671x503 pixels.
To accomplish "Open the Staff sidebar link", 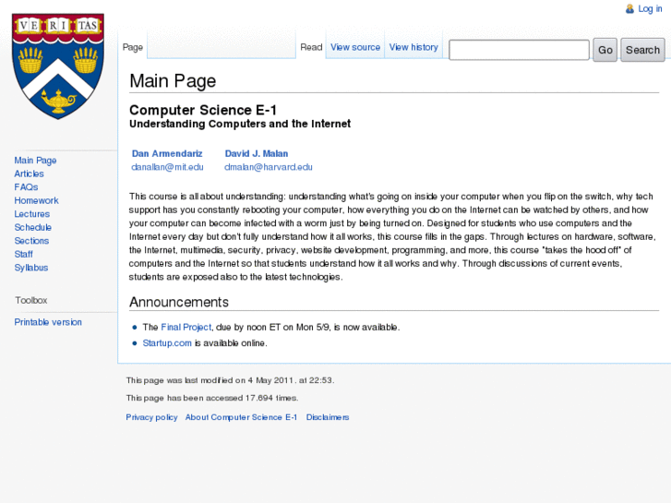I will click(24, 254).
